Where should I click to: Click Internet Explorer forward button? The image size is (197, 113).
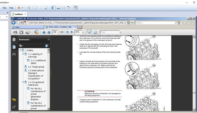point(18,23)
